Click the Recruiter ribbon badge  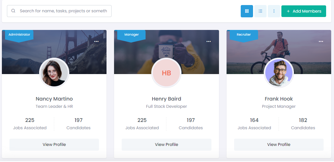pyautogui.click(x=244, y=35)
